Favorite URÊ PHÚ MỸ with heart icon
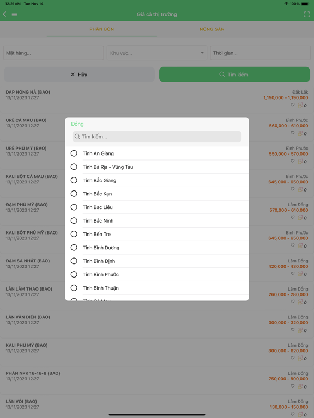The image size is (314, 418). click(293, 161)
